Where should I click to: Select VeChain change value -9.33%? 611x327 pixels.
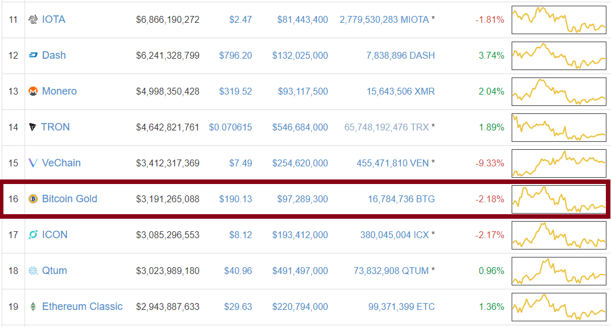pyautogui.click(x=490, y=163)
